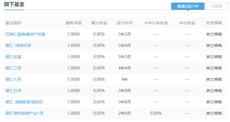Select the 1.0000 net value of 晋汇-清镇职教城项目

tap(73, 102)
